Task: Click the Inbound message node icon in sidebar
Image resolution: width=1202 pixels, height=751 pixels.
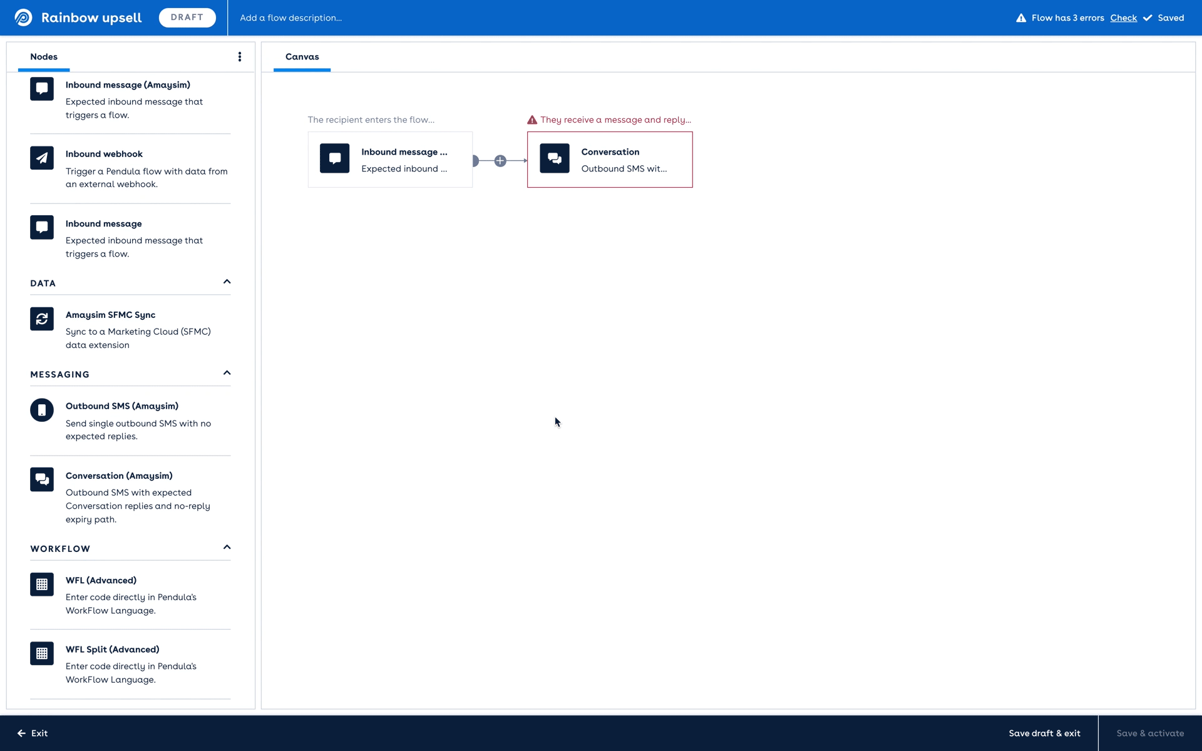Action: [42, 227]
